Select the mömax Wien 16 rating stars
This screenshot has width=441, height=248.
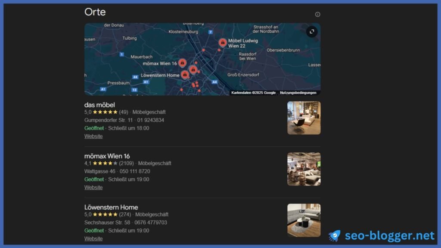click(x=105, y=163)
